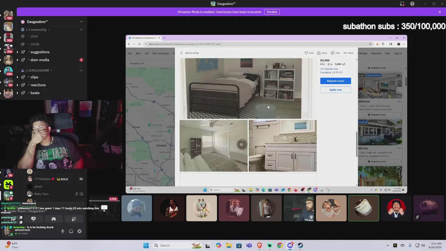Select the server icon with 283 badge
The height and width of the screenshot is (251, 446).
click(x=8, y=70)
